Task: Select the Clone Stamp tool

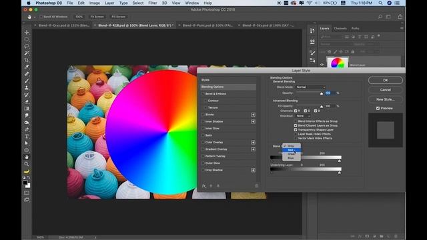Action: (x=27, y=88)
